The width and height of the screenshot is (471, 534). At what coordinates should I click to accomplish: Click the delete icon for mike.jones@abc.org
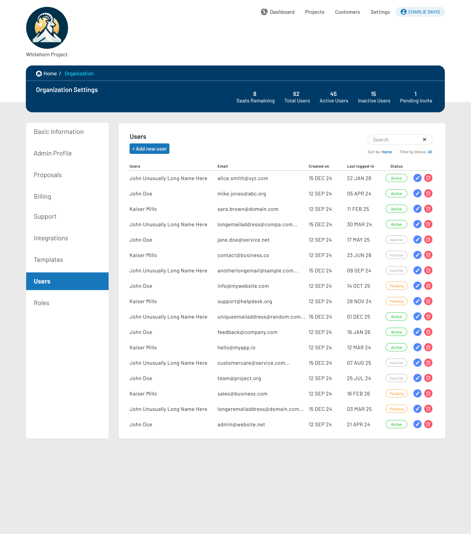coord(428,193)
